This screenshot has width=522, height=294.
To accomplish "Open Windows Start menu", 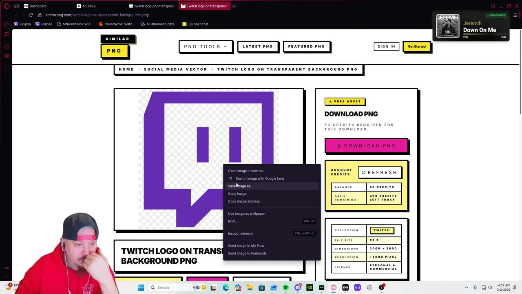I will (141, 287).
